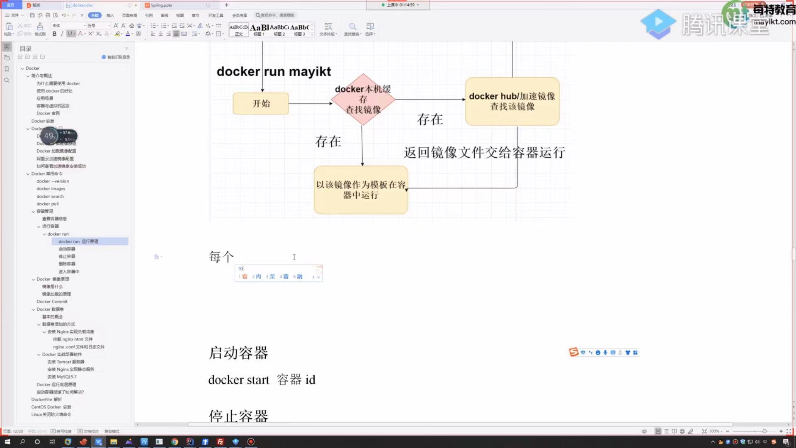Image resolution: width=796 pixels, height=448 pixels.
Task: Toggle bold formatting in the ribbon
Action: point(54,34)
